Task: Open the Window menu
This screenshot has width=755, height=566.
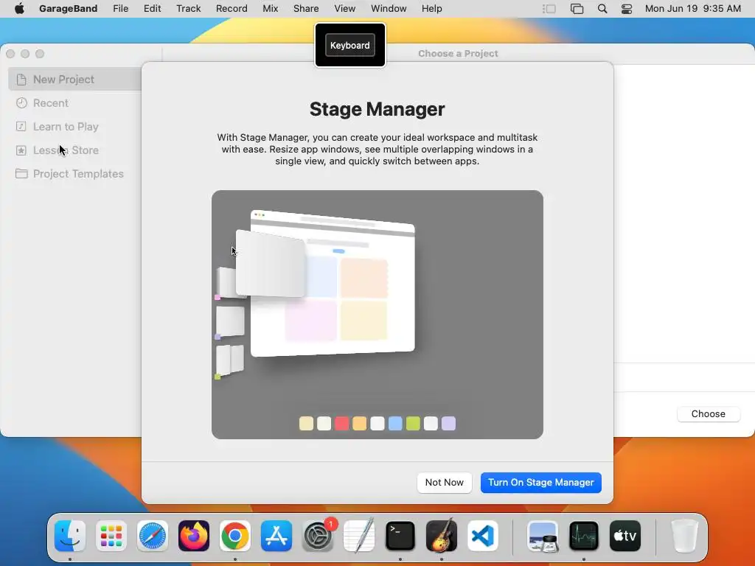Action: point(389,9)
